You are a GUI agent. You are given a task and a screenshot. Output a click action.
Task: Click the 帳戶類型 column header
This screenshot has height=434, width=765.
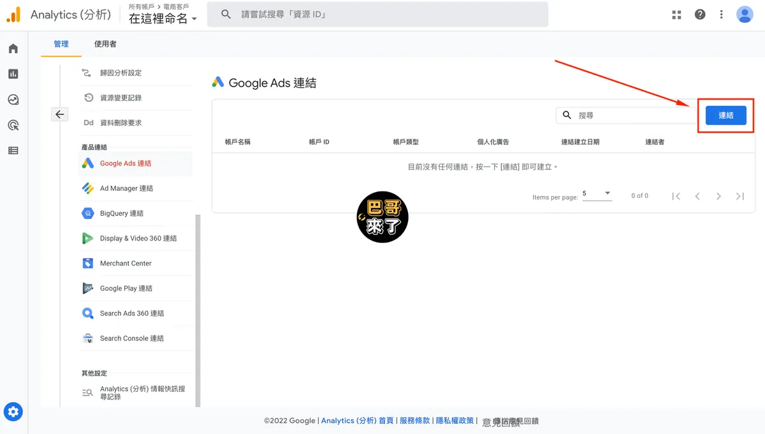406,142
